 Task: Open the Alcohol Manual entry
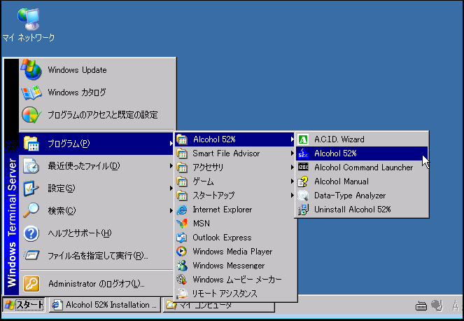coord(362,182)
